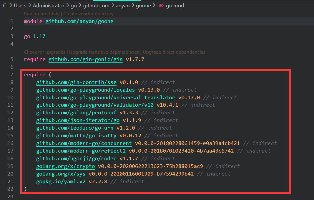Click Create vendor directory code lens

tap(88, 14)
